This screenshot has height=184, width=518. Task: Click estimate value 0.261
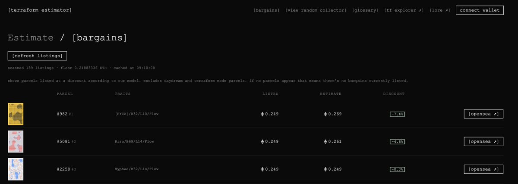coord(335,142)
